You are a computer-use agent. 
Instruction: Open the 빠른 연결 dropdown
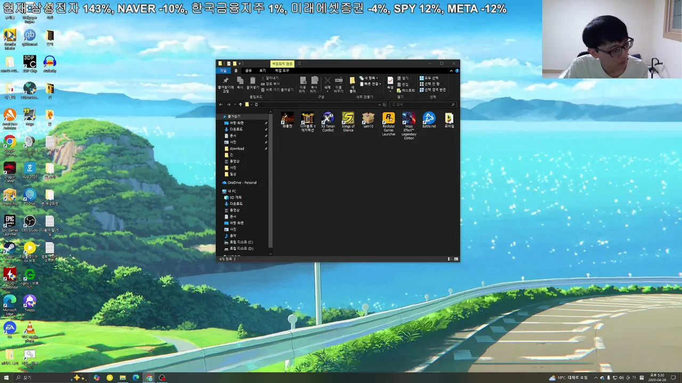[x=370, y=84]
